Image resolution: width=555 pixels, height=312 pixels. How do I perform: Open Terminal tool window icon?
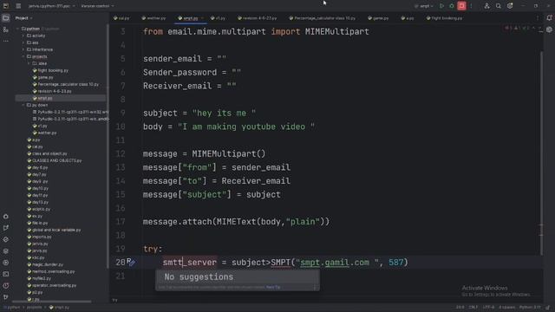pos(6,274)
